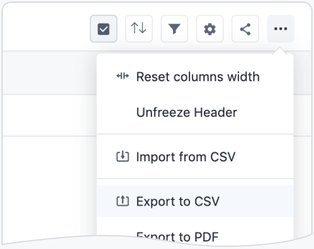Open the sort arrows tool
The image size is (314, 249).
pyautogui.click(x=139, y=29)
